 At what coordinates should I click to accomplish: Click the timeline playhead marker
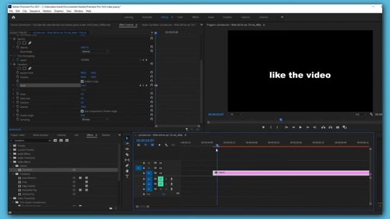tap(217, 145)
